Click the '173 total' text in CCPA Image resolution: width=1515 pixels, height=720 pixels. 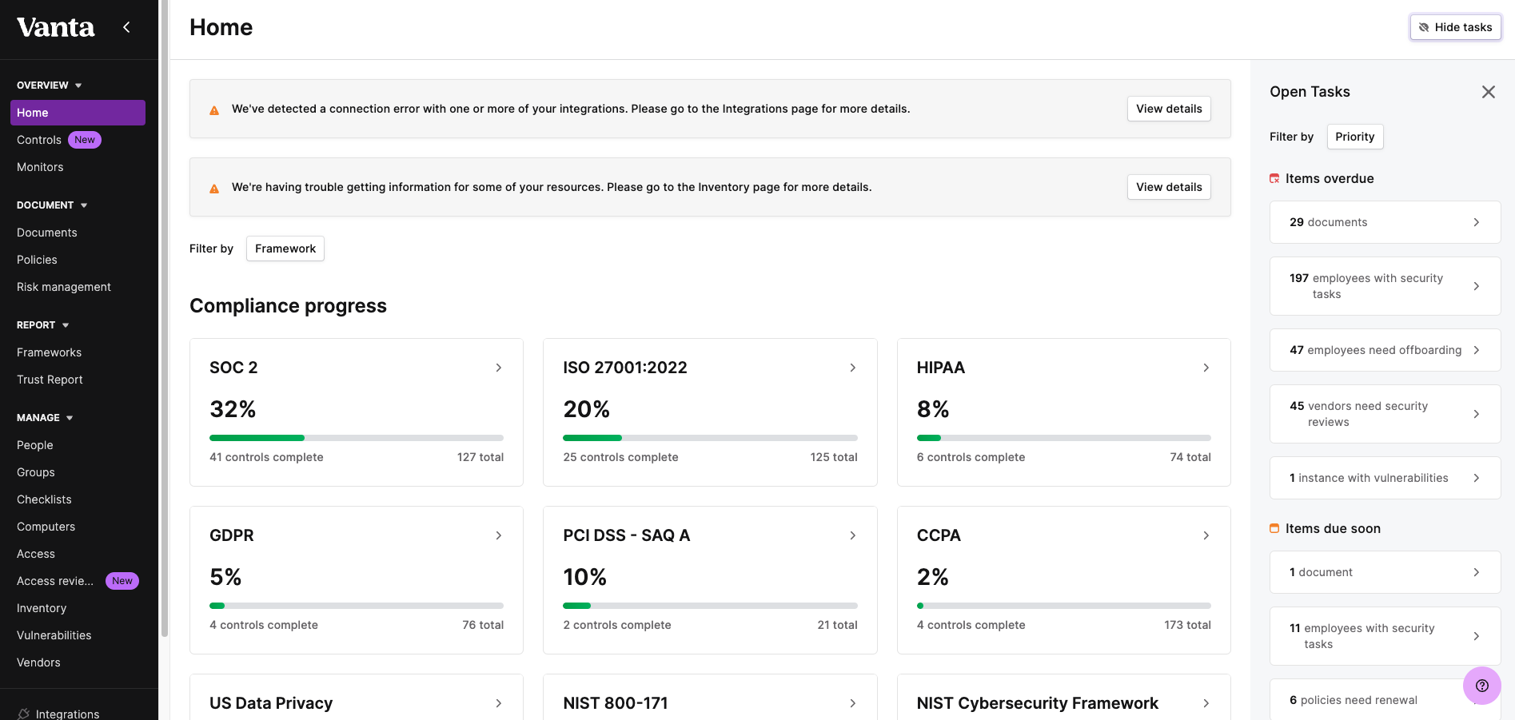click(1187, 625)
